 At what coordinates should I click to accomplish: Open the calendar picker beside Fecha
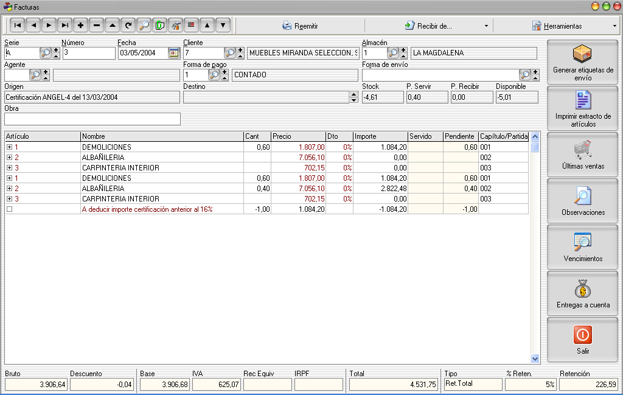tap(173, 53)
